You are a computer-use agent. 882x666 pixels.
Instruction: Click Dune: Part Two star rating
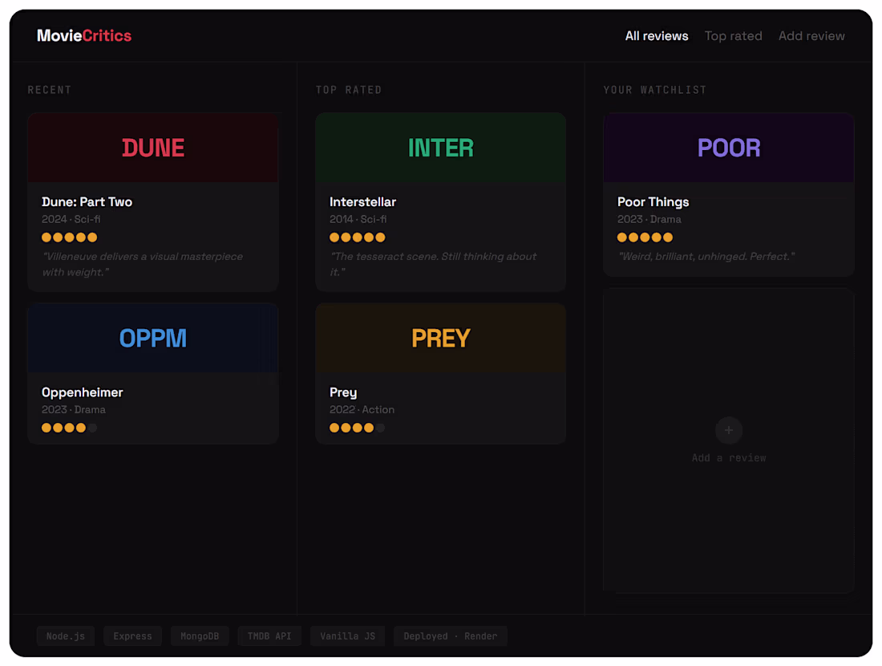(69, 237)
